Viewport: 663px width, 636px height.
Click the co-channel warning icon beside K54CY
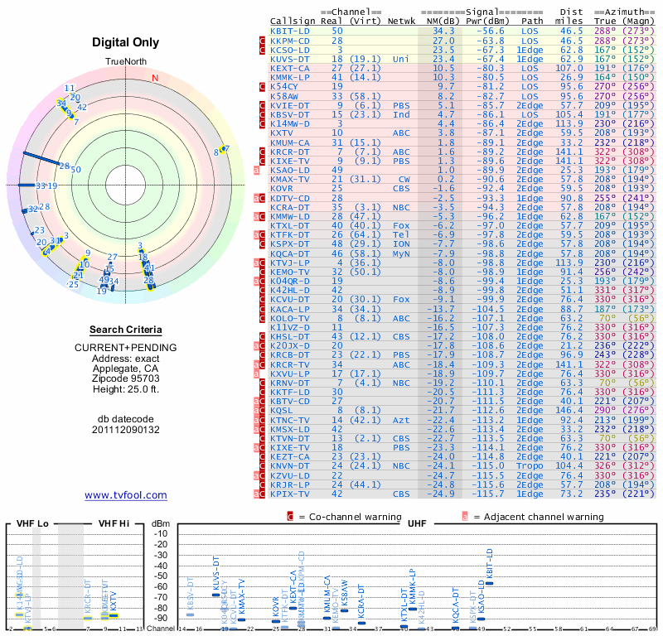point(263,86)
